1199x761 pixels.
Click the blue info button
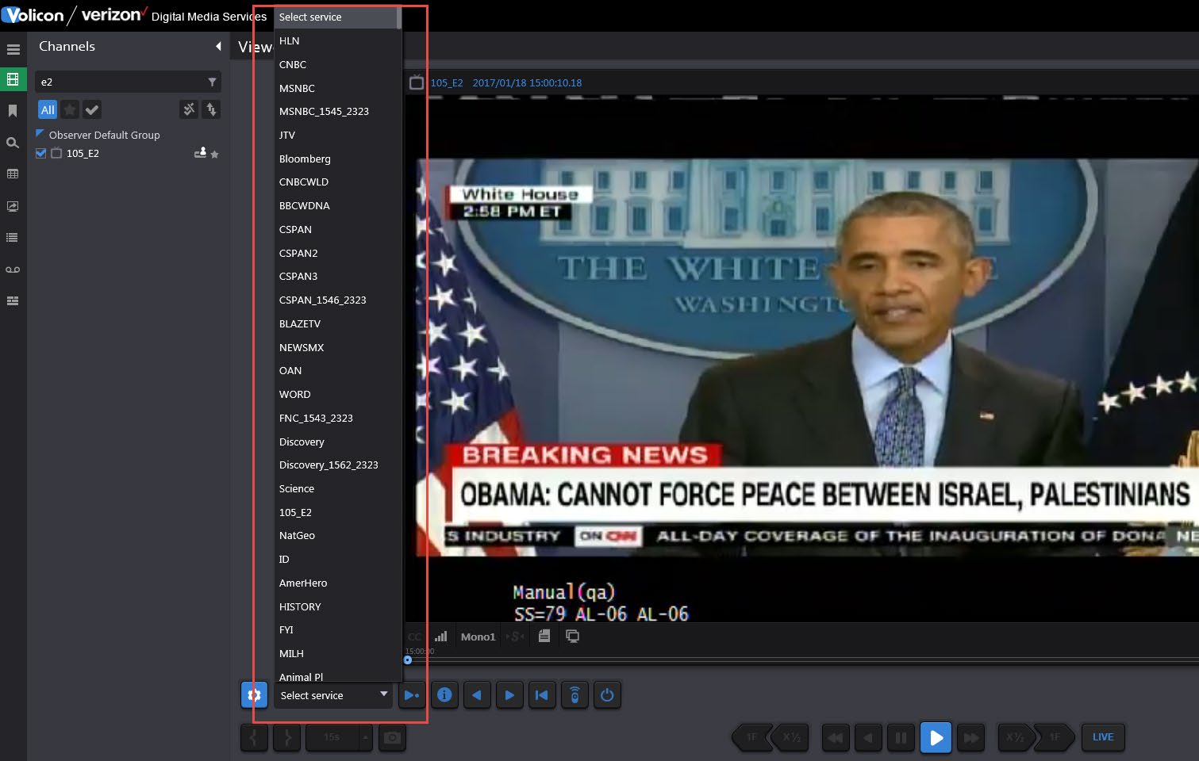[x=444, y=695]
